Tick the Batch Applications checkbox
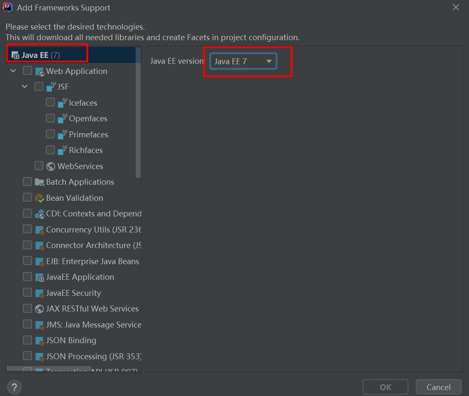The width and height of the screenshot is (469, 396). [27, 181]
